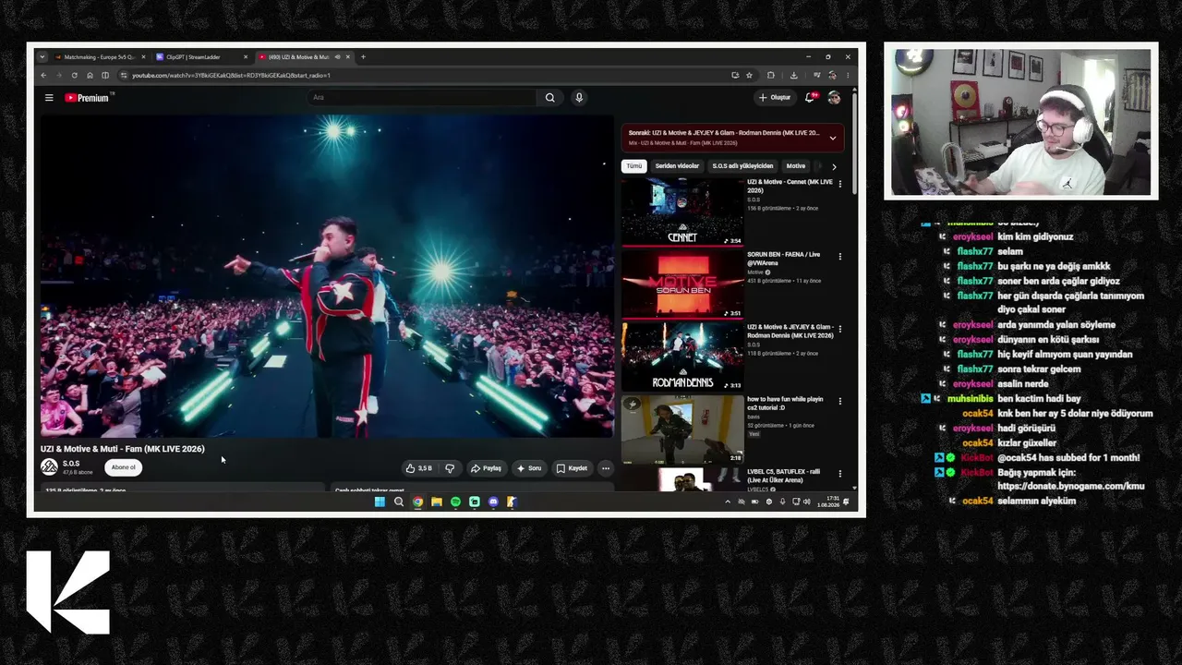Open options for Rodman Dennis video
1182x665 pixels.
[839, 329]
